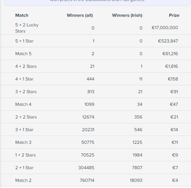The image size is (191, 188).
Task: Click the Match column header
Action: (x=22, y=15)
